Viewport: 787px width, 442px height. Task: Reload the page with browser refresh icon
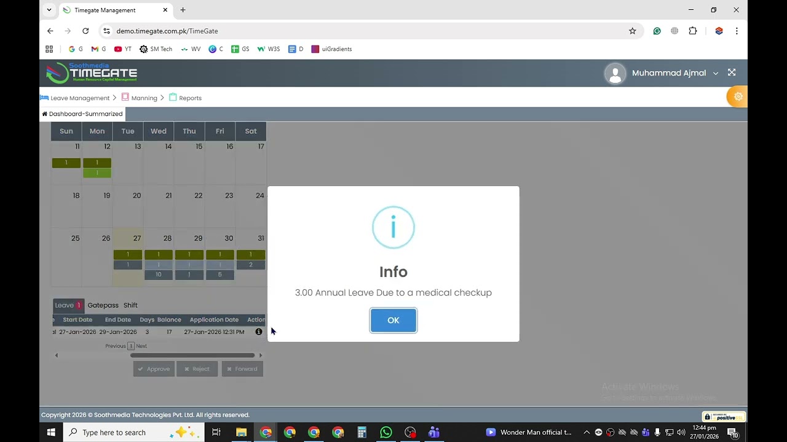coord(85,31)
